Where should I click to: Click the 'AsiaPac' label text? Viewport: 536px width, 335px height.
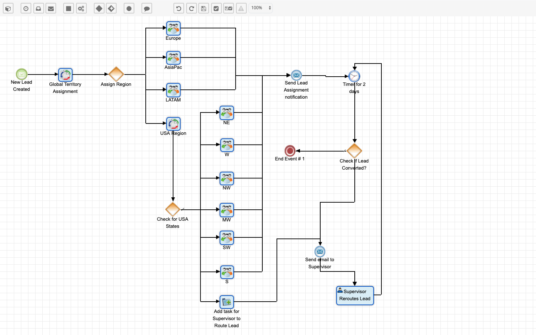pyautogui.click(x=173, y=67)
